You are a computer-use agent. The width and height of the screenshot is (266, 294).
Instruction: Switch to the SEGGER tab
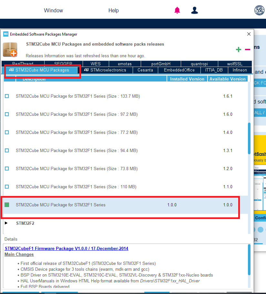[x=63, y=64]
